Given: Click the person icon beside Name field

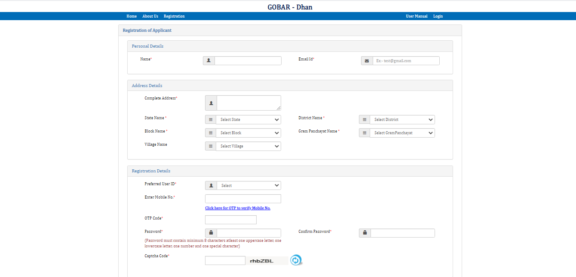Looking at the screenshot, I should (209, 60).
